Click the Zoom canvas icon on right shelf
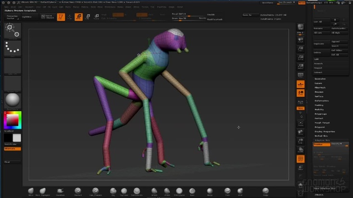 click(x=300, y=49)
